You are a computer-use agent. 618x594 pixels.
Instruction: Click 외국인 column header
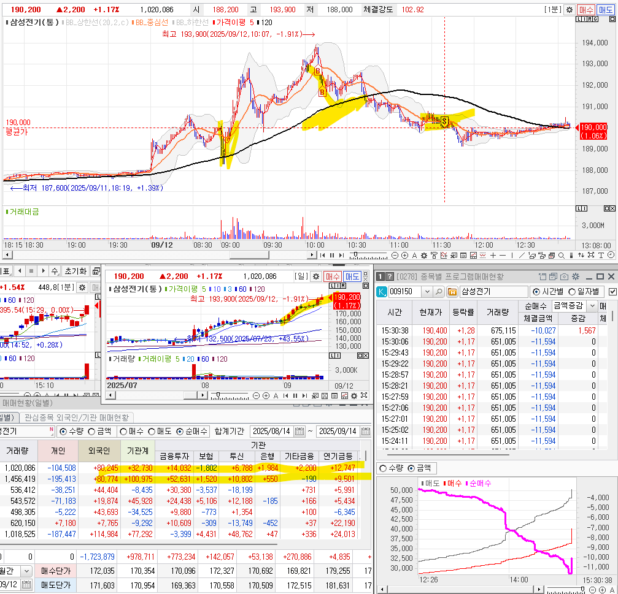[99, 451]
